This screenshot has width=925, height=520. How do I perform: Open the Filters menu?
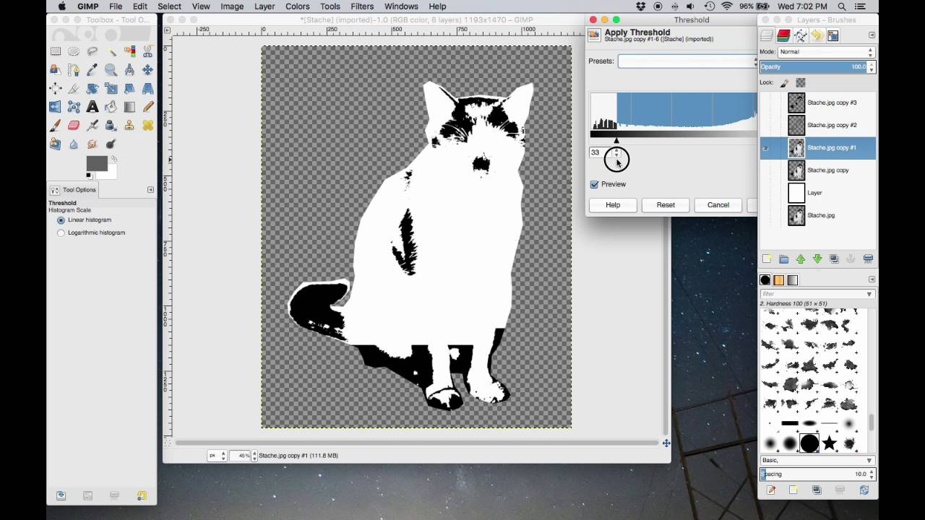[362, 6]
